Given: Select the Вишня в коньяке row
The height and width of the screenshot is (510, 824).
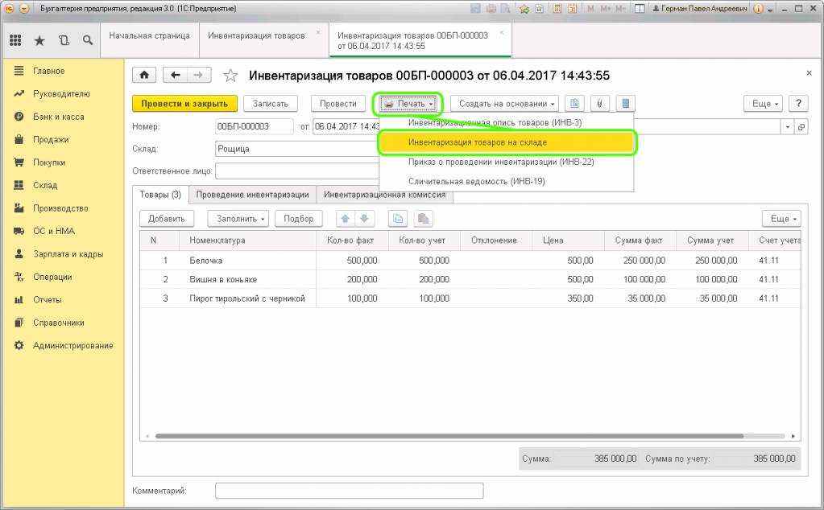Looking at the screenshot, I should pyautogui.click(x=470, y=279).
